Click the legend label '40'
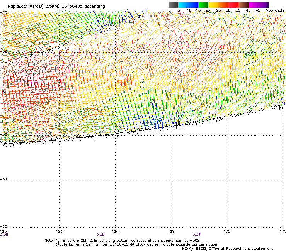The height and width of the screenshot is (251, 286). [x=248, y=10]
